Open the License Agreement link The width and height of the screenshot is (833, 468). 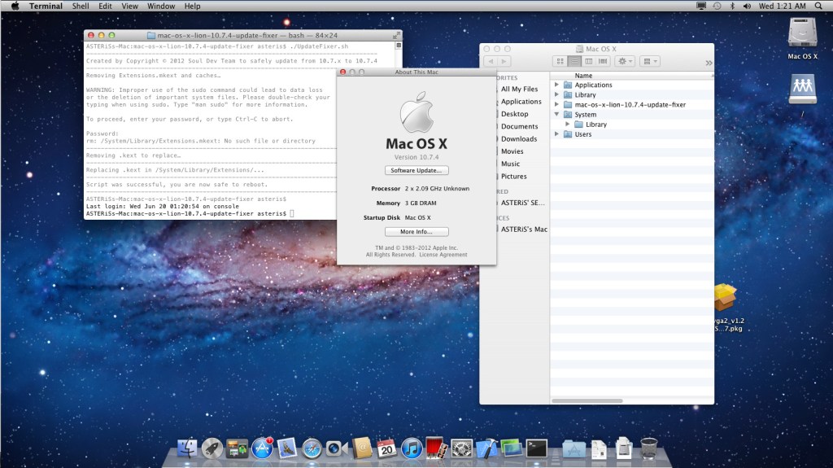tap(443, 255)
